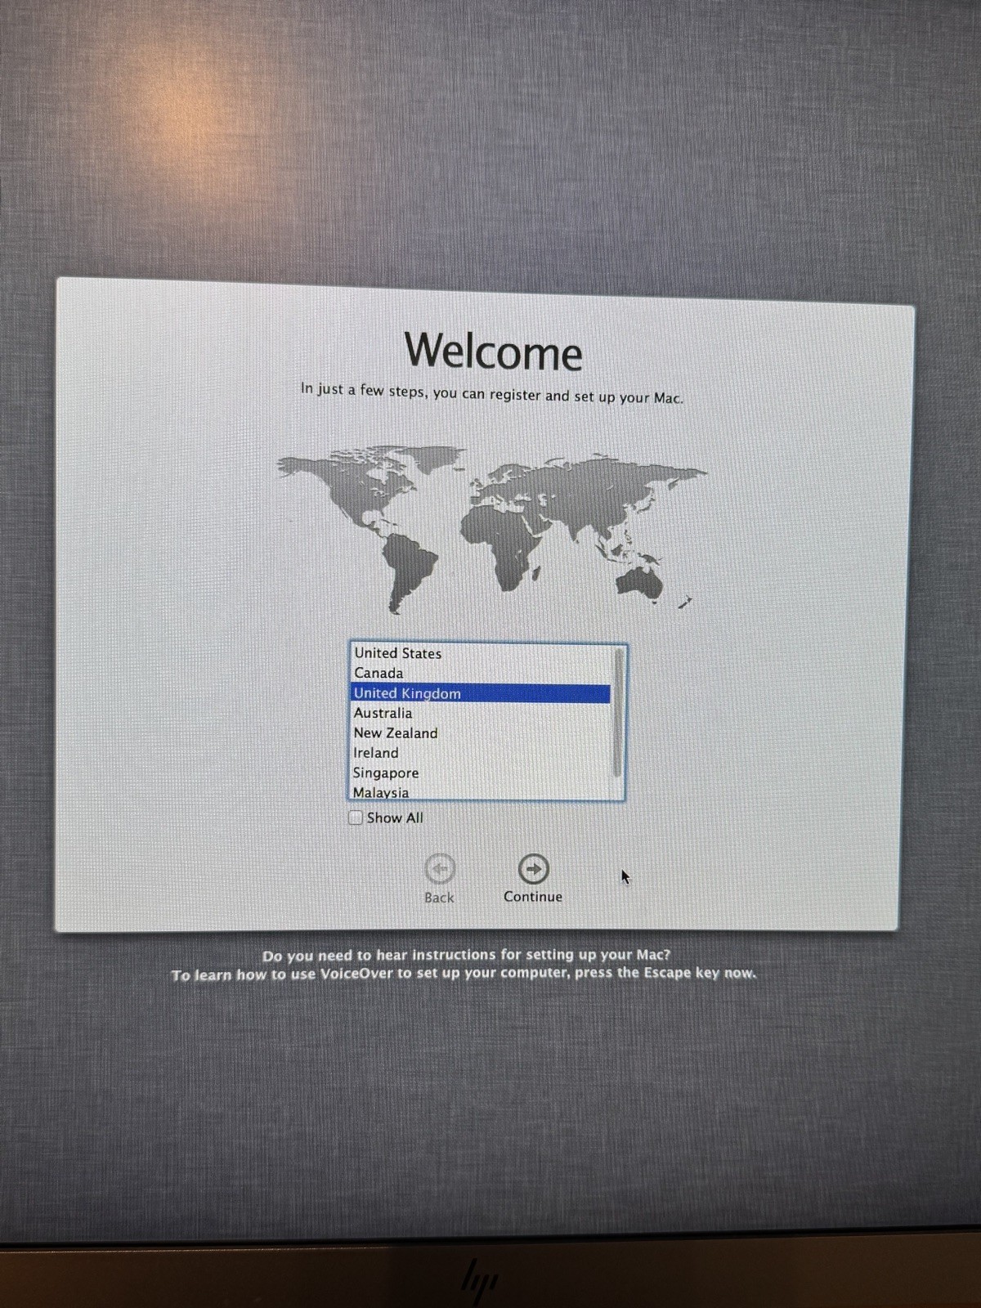Select United States in the country list
Viewport: 981px width, 1308px height.
click(x=482, y=653)
